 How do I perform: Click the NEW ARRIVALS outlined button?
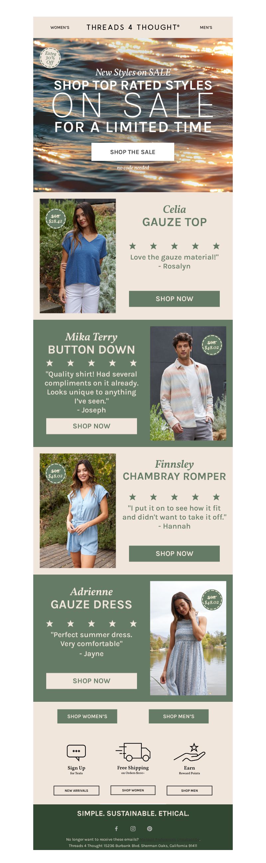tap(76, 790)
